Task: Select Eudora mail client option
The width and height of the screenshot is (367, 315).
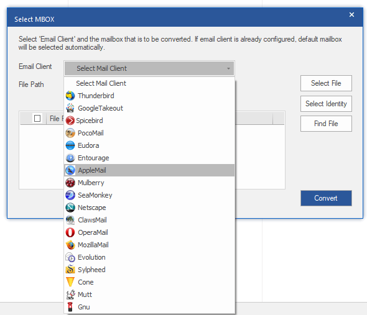Action: [149, 145]
